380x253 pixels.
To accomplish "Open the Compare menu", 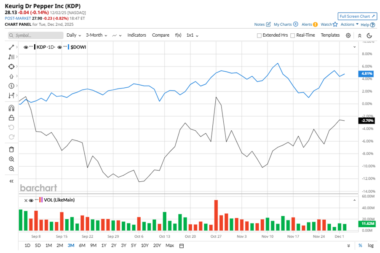I will coord(161,35).
